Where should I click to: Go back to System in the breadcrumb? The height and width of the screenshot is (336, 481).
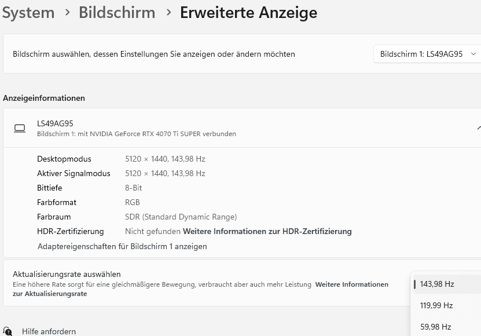(x=28, y=12)
